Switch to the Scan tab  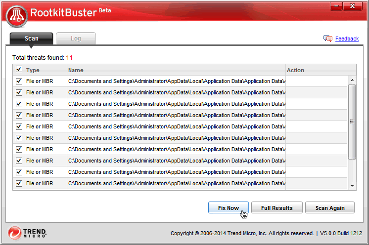point(31,39)
